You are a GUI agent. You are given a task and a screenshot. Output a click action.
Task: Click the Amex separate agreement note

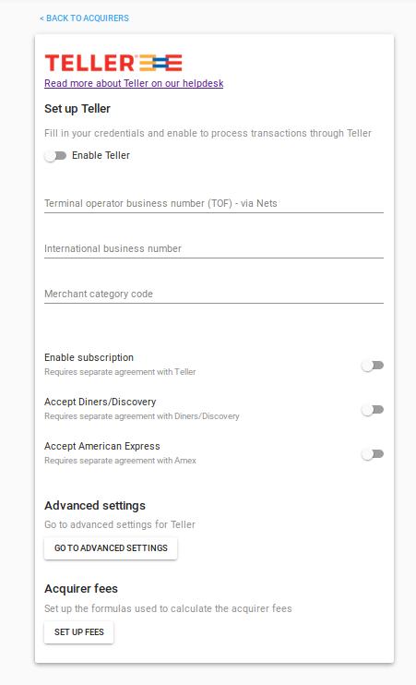(x=120, y=461)
